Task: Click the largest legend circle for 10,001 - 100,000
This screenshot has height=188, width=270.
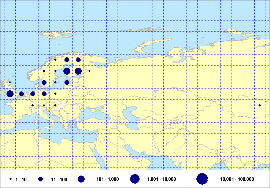Action: pyautogui.click(x=202, y=179)
